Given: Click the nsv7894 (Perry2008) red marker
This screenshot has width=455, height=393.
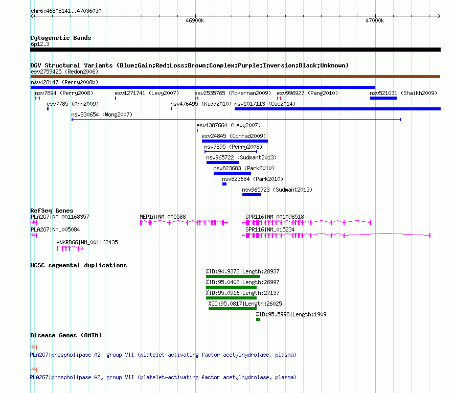Looking at the screenshot, I should [37, 98].
